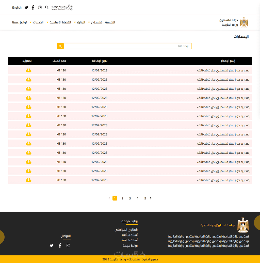Open the footer Facebook icon
The width and height of the screenshot is (260, 263).
click(x=60, y=245)
